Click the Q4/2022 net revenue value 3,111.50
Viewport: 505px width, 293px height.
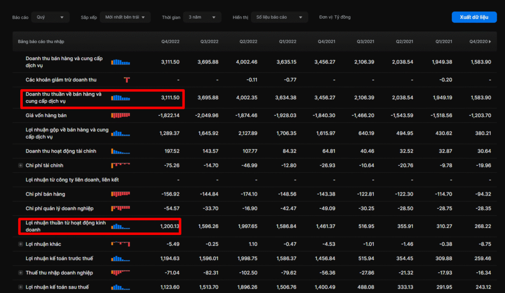point(170,98)
